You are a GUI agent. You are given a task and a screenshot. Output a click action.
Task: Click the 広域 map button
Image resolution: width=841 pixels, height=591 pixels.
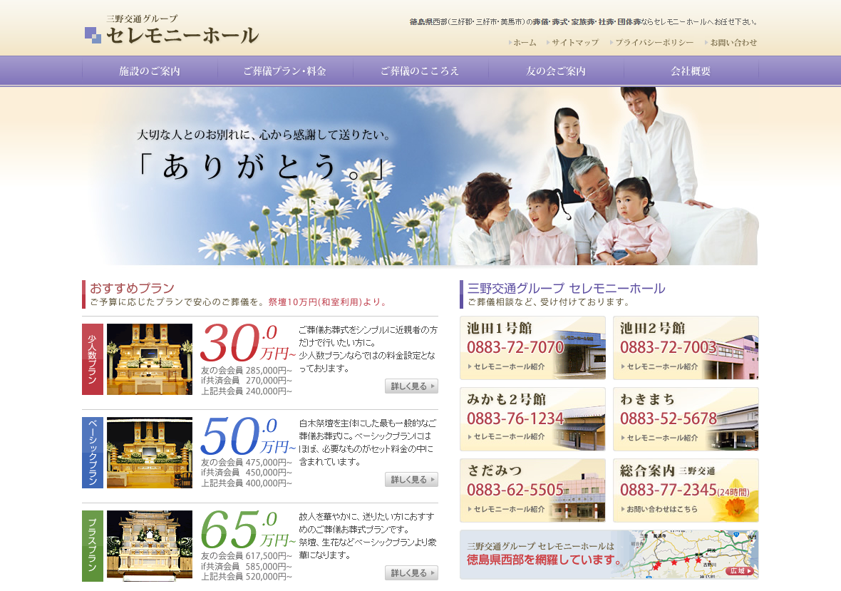pyautogui.click(x=740, y=571)
